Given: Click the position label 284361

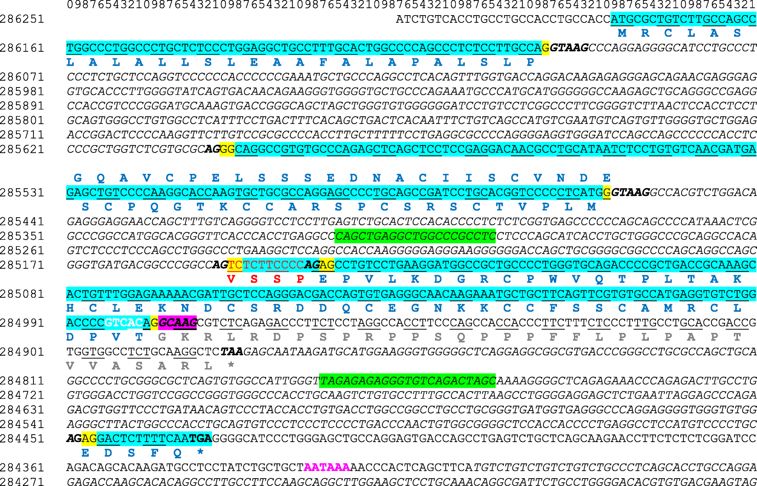Looking at the screenshot, I should pos(22,467).
